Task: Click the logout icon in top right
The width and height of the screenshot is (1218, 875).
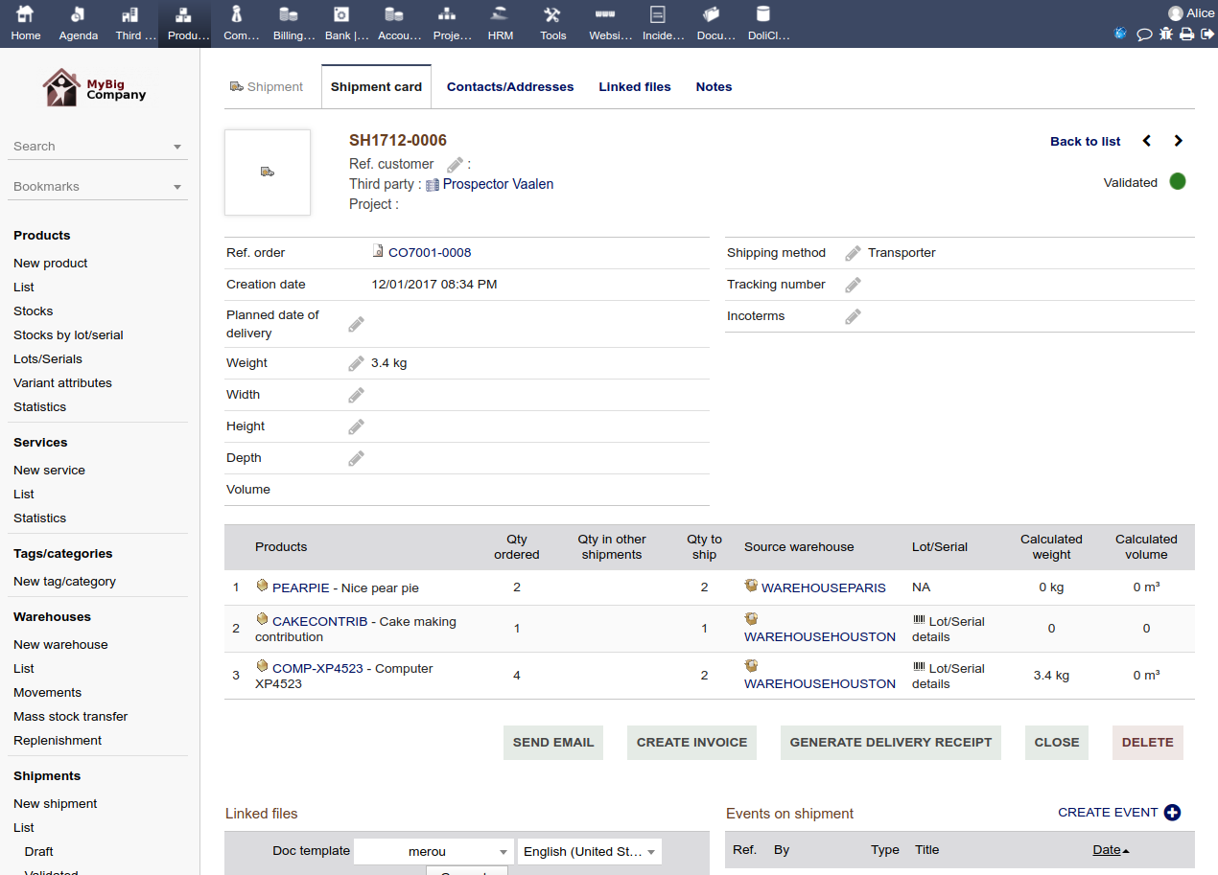Action: pyautogui.click(x=1207, y=35)
